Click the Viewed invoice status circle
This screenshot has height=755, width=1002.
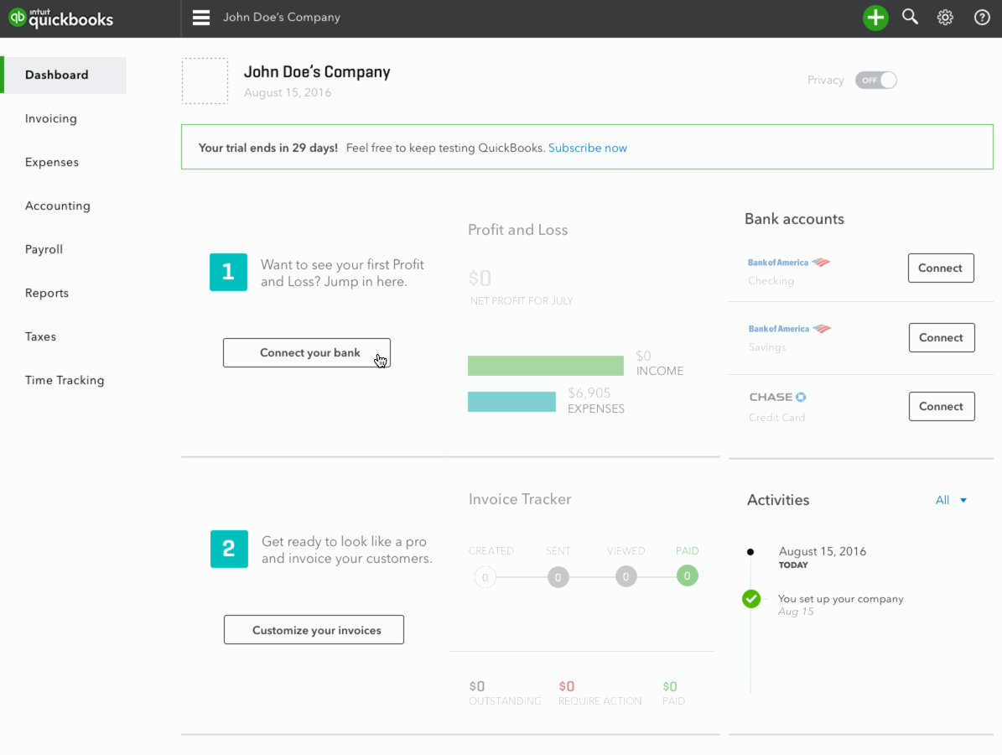(x=626, y=576)
